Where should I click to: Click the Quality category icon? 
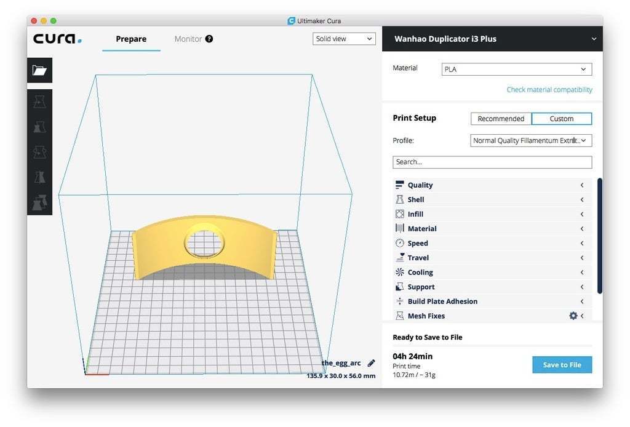point(399,185)
